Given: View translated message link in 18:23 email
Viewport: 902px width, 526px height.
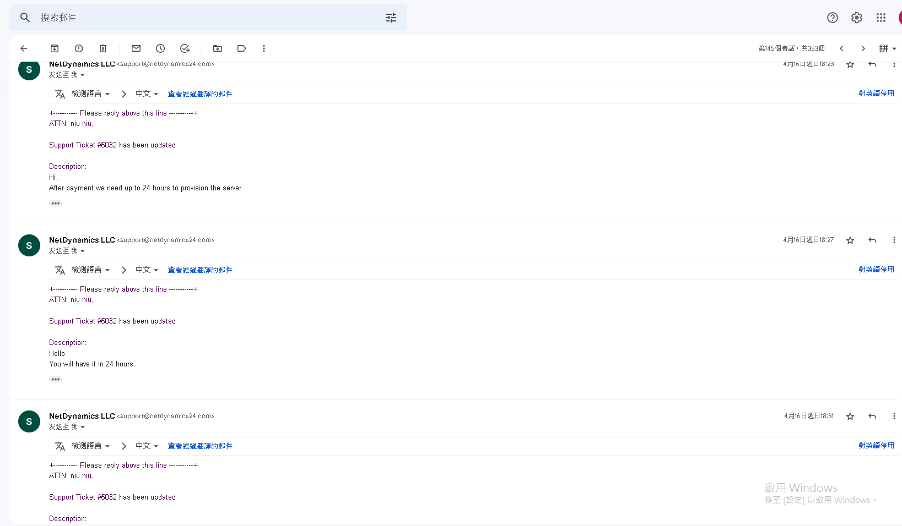Looking at the screenshot, I should point(200,94).
